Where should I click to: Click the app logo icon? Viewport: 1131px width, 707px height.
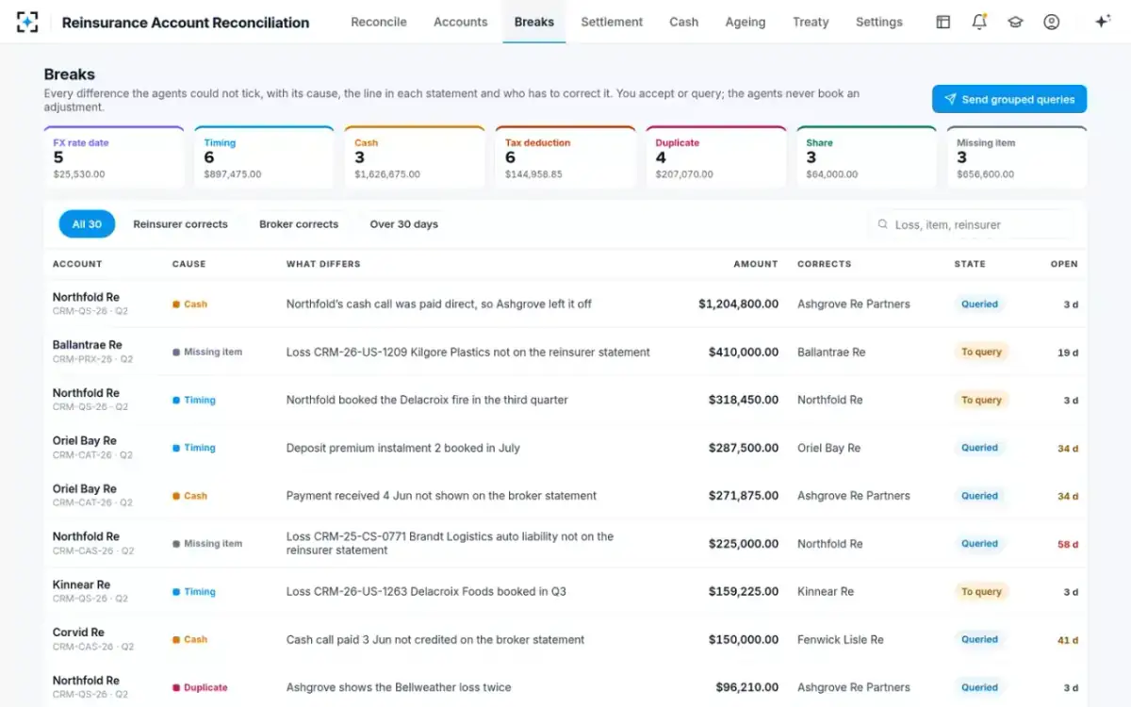tap(28, 22)
